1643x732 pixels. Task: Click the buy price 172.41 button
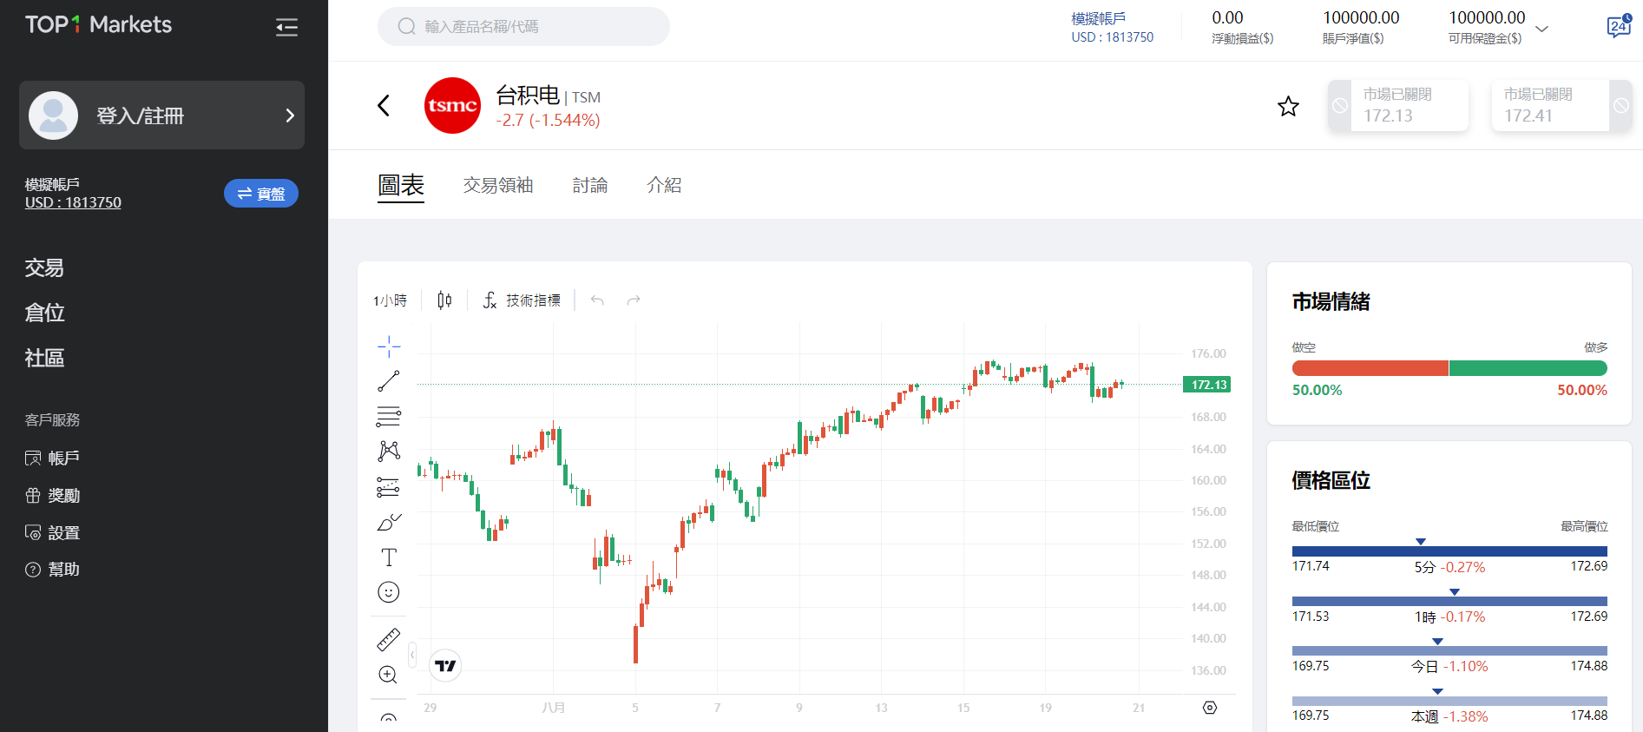1561,105
